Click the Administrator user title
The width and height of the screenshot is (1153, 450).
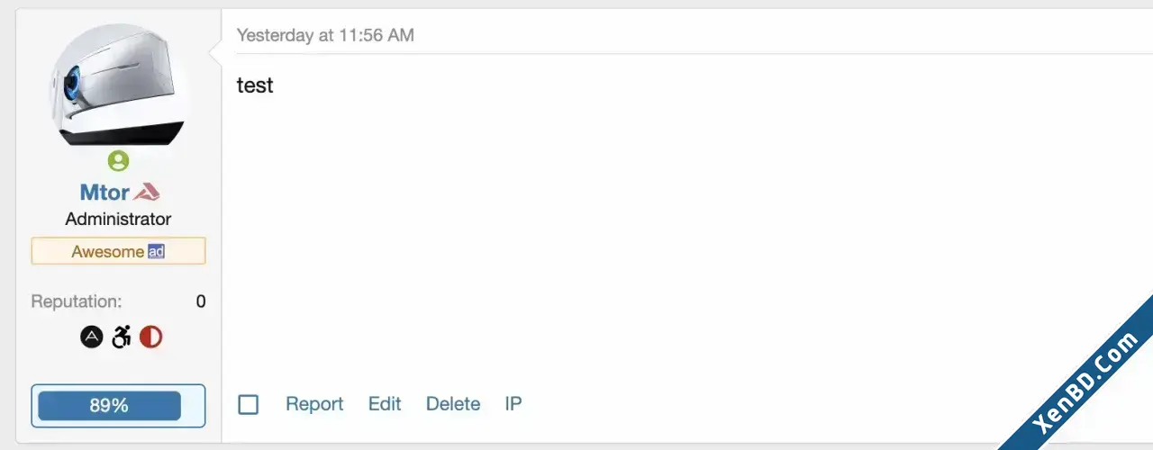point(118,219)
